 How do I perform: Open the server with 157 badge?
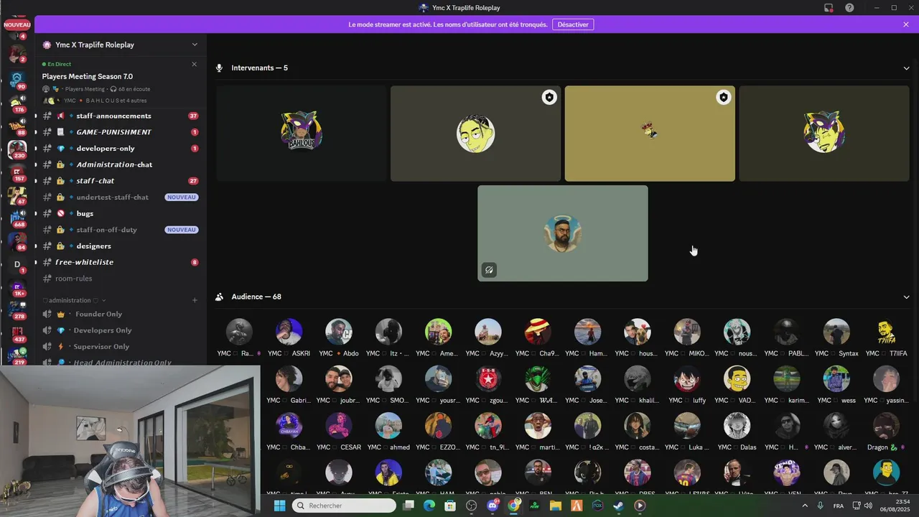pyautogui.click(x=17, y=172)
